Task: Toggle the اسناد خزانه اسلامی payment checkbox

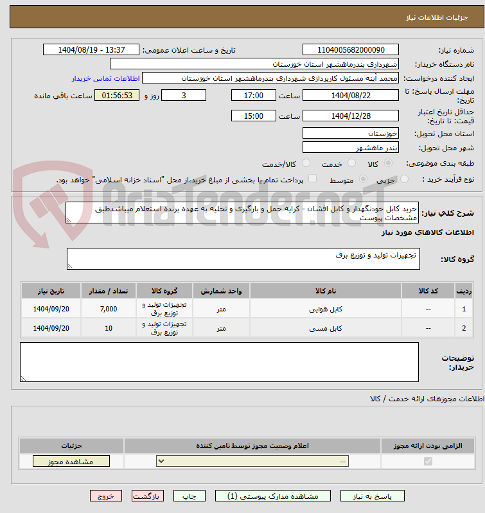Action: tap(313, 178)
